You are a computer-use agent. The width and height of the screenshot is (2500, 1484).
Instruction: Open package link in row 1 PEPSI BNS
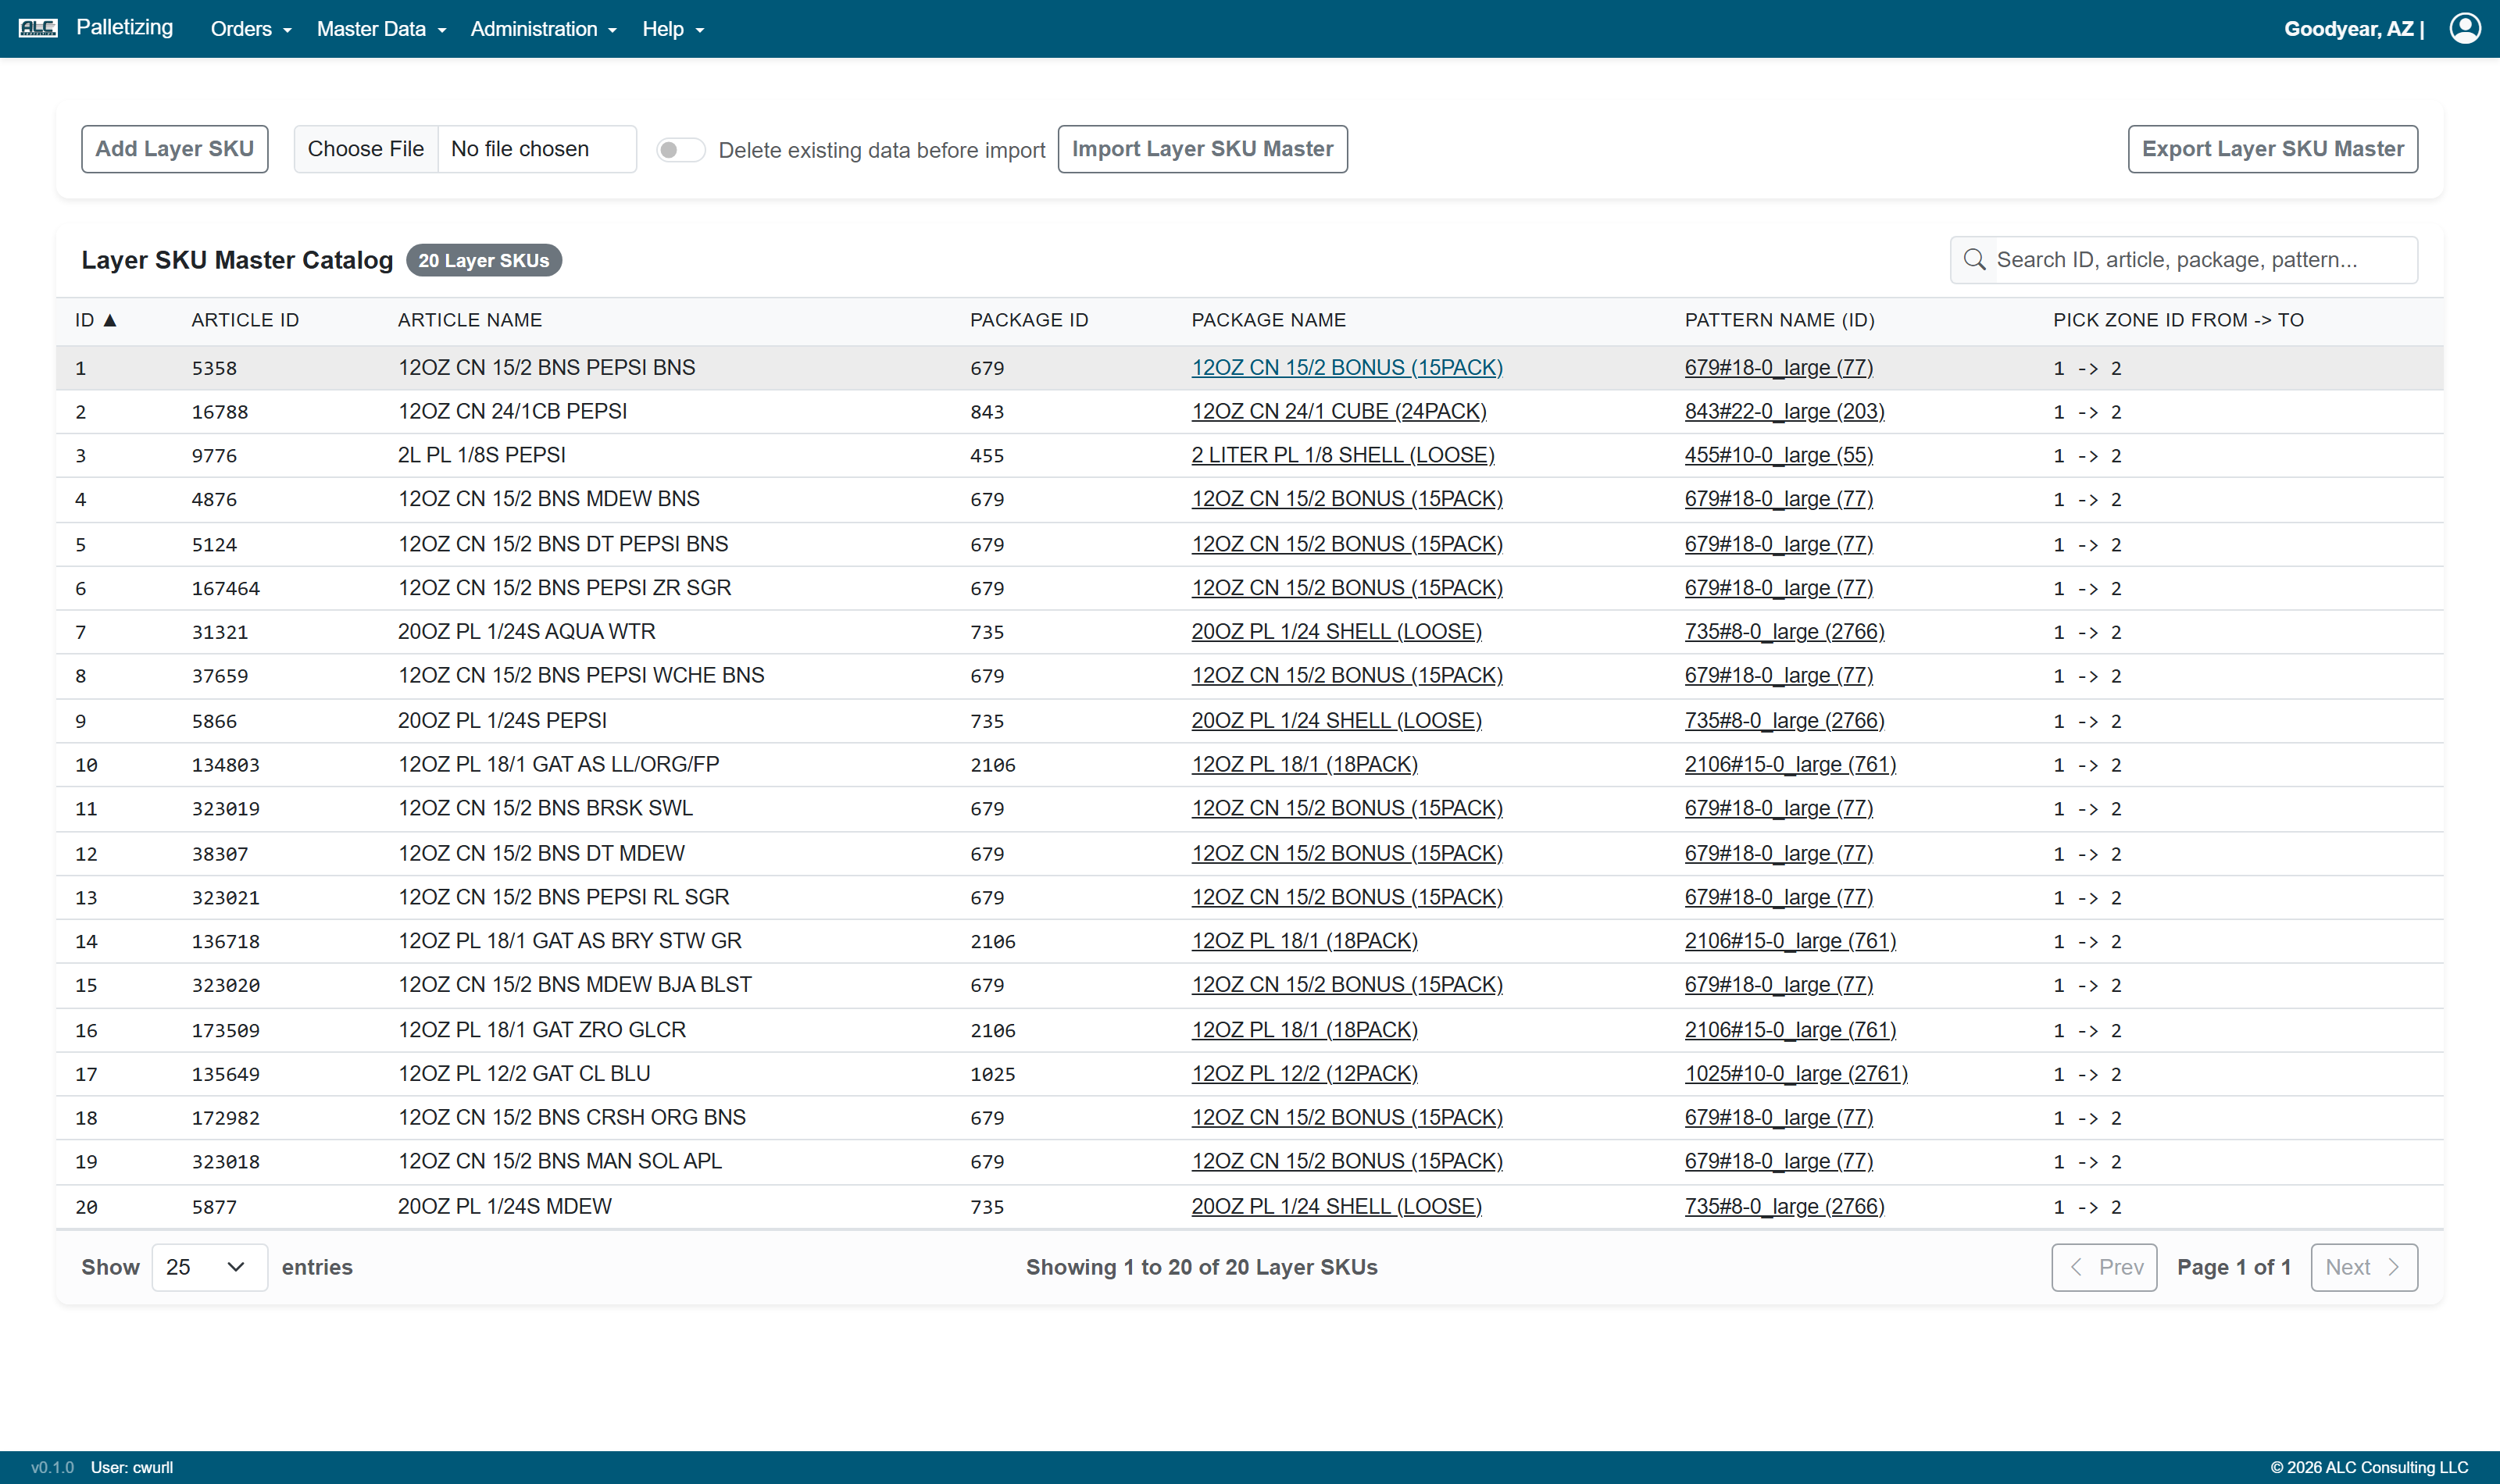(x=1346, y=367)
